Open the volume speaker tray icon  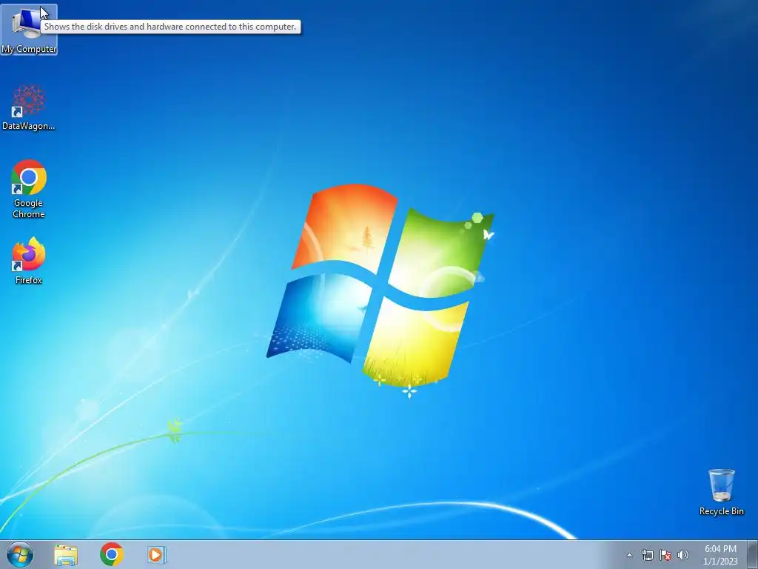point(683,555)
